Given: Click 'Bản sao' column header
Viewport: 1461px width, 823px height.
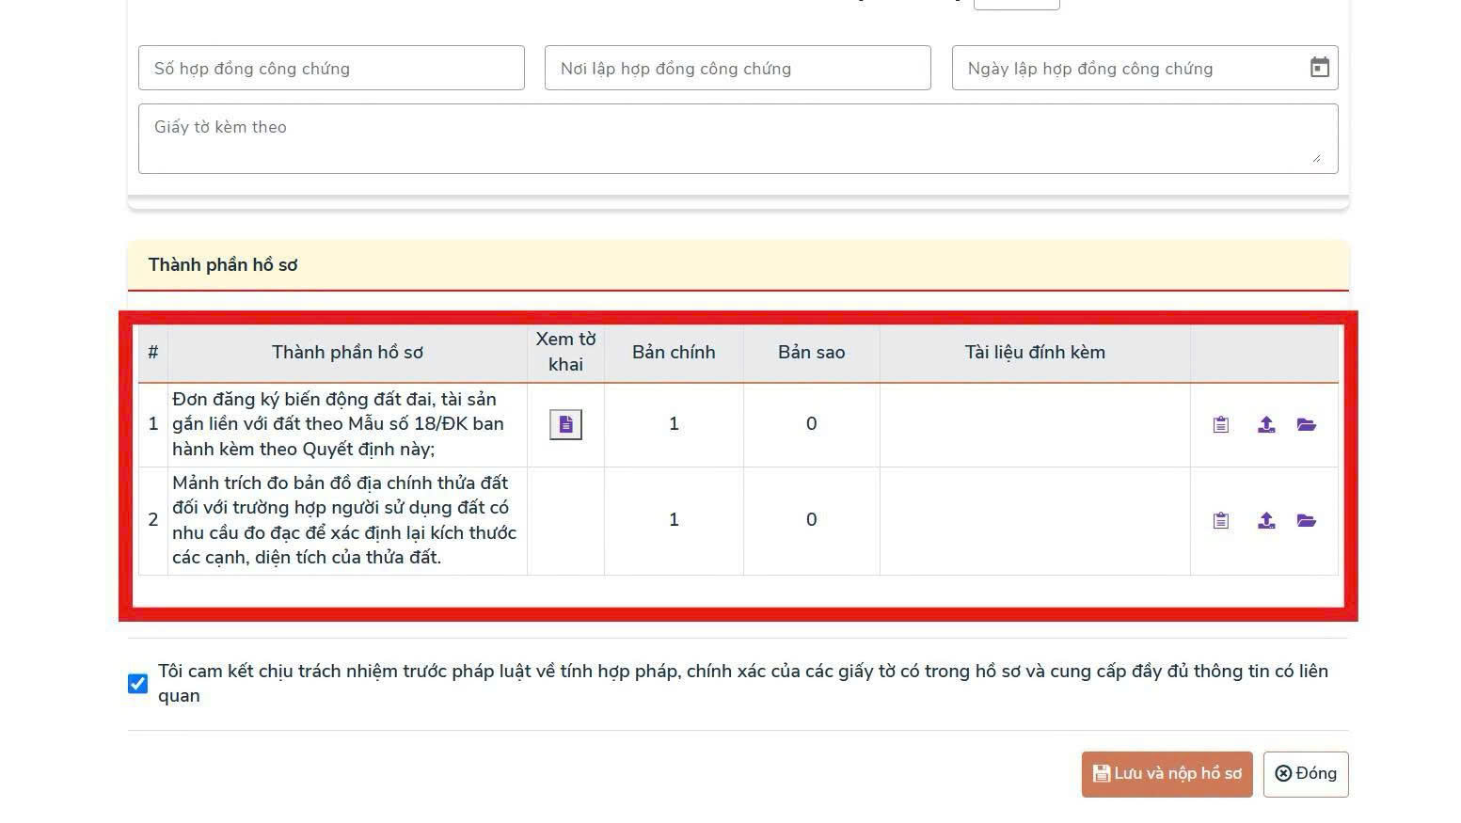Looking at the screenshot, I should click(811, 353).
